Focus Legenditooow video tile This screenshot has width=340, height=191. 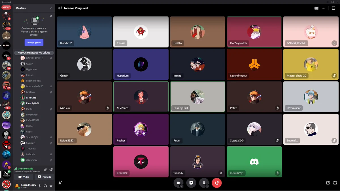pyautogui.click(x=254, y=64)
